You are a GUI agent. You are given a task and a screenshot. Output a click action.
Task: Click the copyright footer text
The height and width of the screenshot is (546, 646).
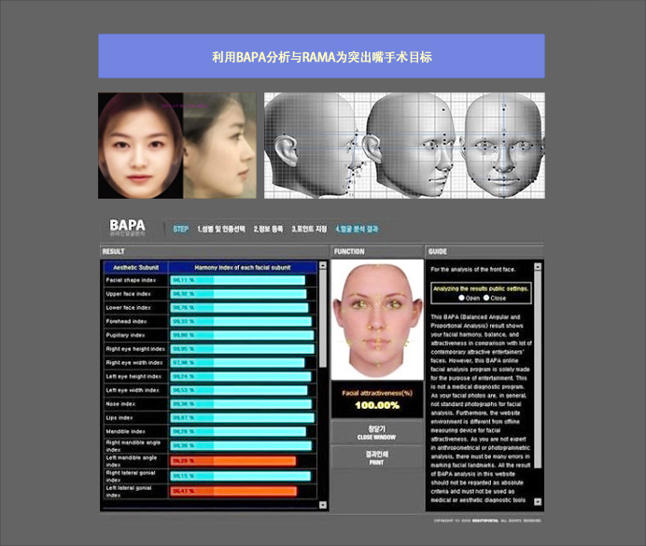(x=487, y=521)
